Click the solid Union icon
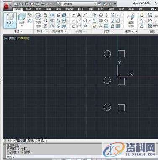 [x=52, y=15]
